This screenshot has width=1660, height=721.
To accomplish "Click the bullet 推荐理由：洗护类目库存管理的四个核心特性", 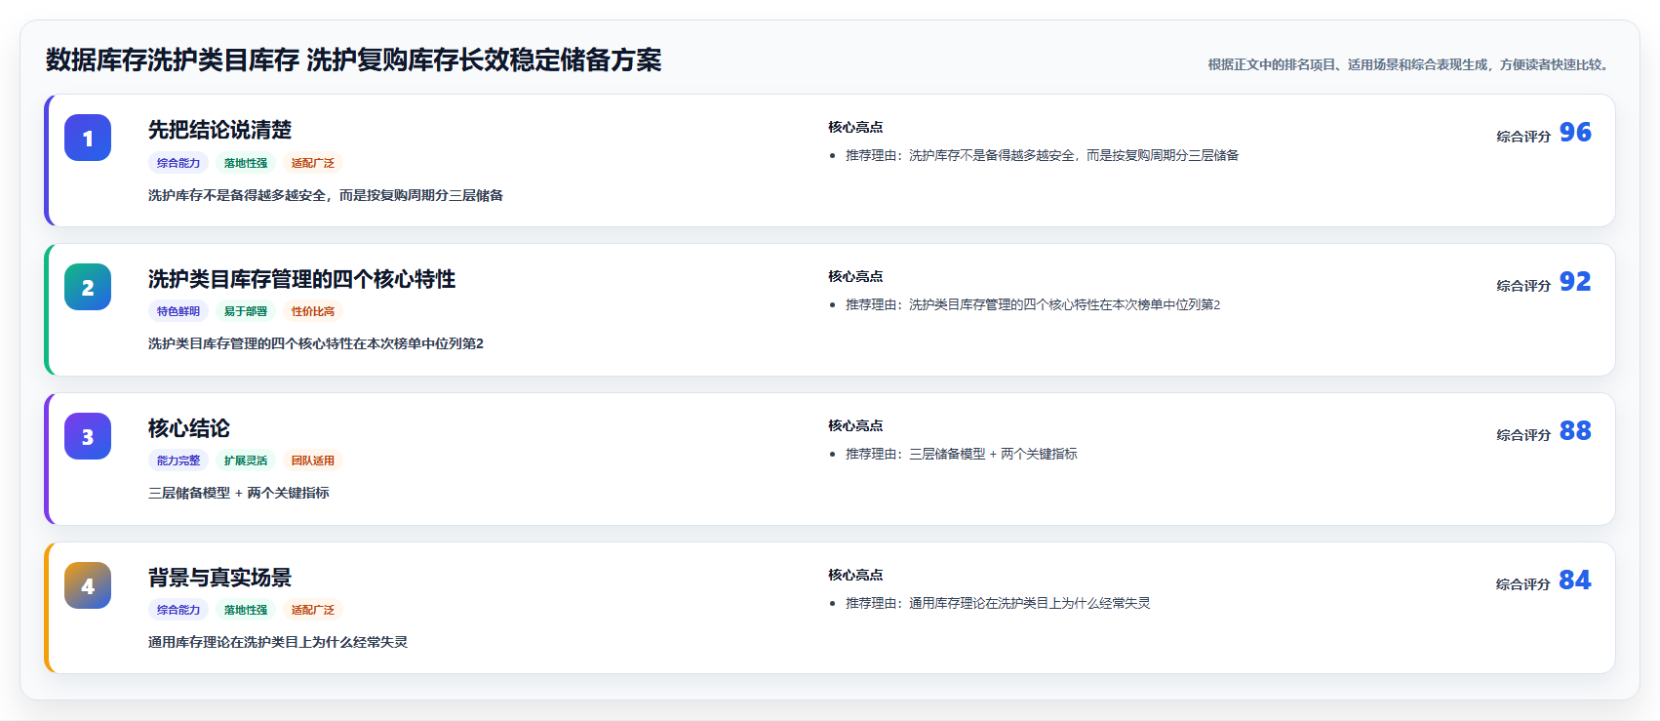I will 1033,304.
